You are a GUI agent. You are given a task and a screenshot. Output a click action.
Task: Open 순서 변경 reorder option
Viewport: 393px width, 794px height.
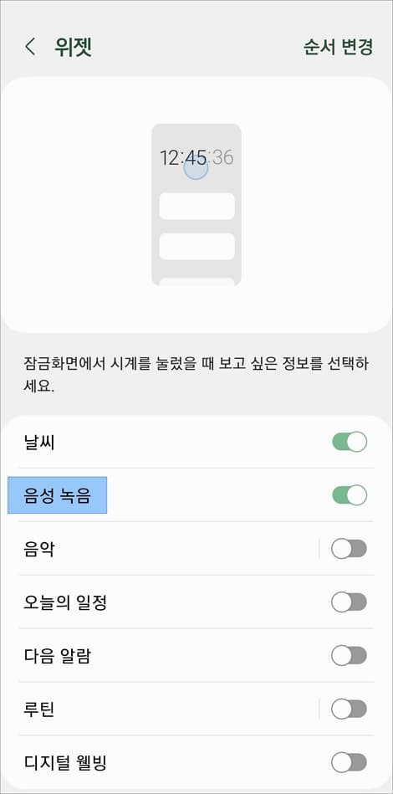[x=338, y=47]
